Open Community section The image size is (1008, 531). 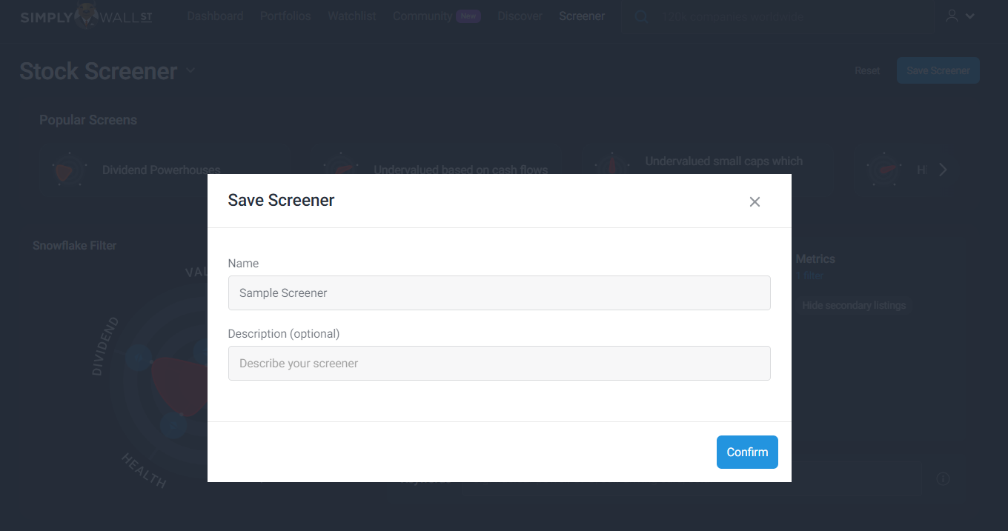[x=437, y=16]
